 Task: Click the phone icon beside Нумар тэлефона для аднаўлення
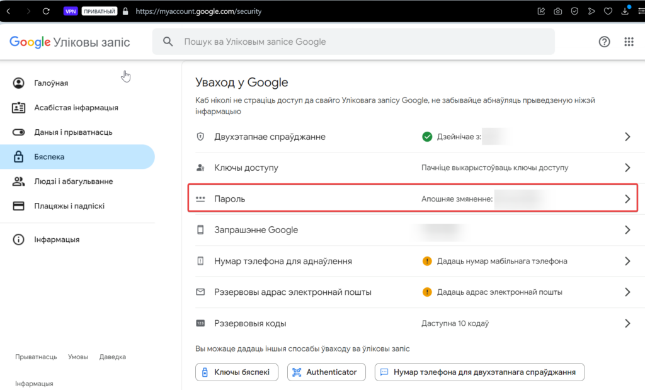click(200, 261)
